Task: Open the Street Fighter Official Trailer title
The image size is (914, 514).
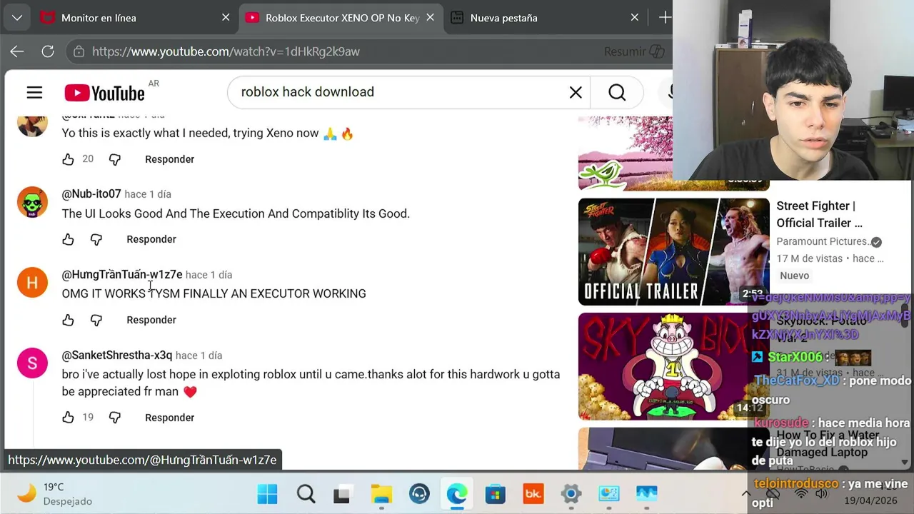Action: (819, 214)
